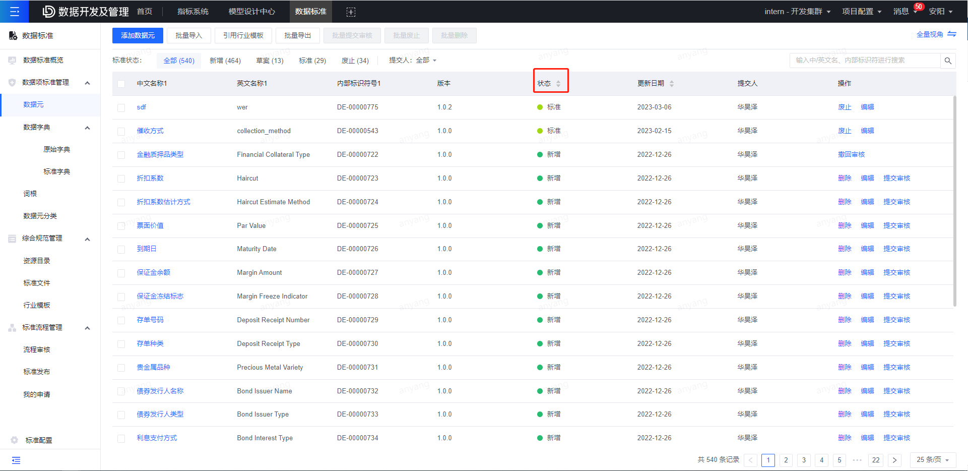Screen dimensions: 968x471
Task: Click the 添加数据元 button
Action: pyautogui.click(x=138, y=35)
